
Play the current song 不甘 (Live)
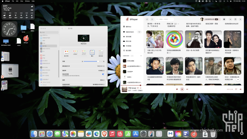tap(182, 89)
